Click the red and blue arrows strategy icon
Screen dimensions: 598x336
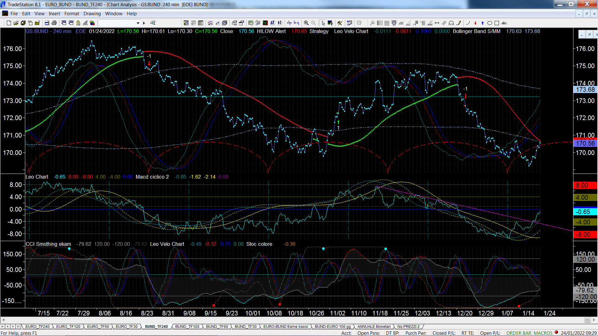tap(217, 23)
